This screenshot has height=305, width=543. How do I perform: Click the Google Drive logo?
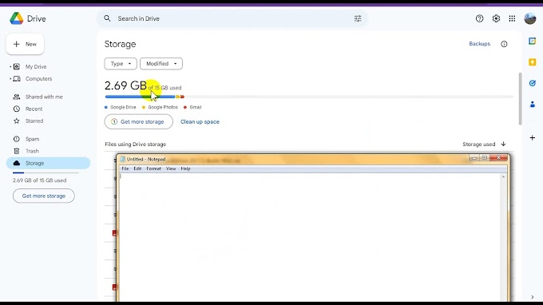(16, 18)
